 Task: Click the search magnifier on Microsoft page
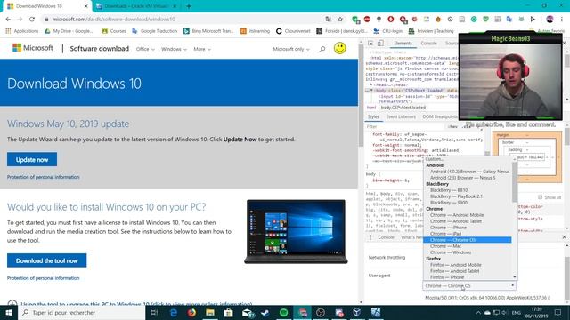322,49
